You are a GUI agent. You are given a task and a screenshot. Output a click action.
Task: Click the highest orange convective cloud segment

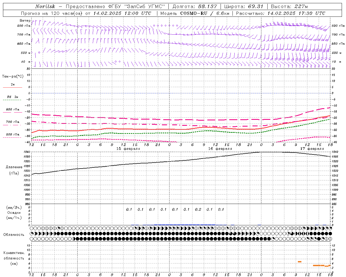coord(300,262)
